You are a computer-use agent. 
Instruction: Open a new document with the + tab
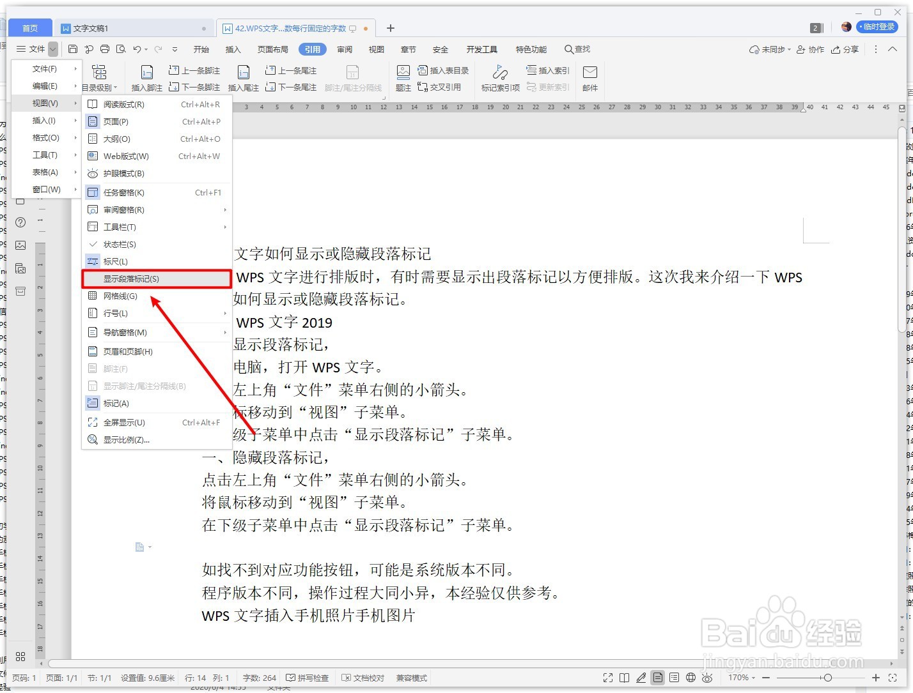(x=390, y=27)
